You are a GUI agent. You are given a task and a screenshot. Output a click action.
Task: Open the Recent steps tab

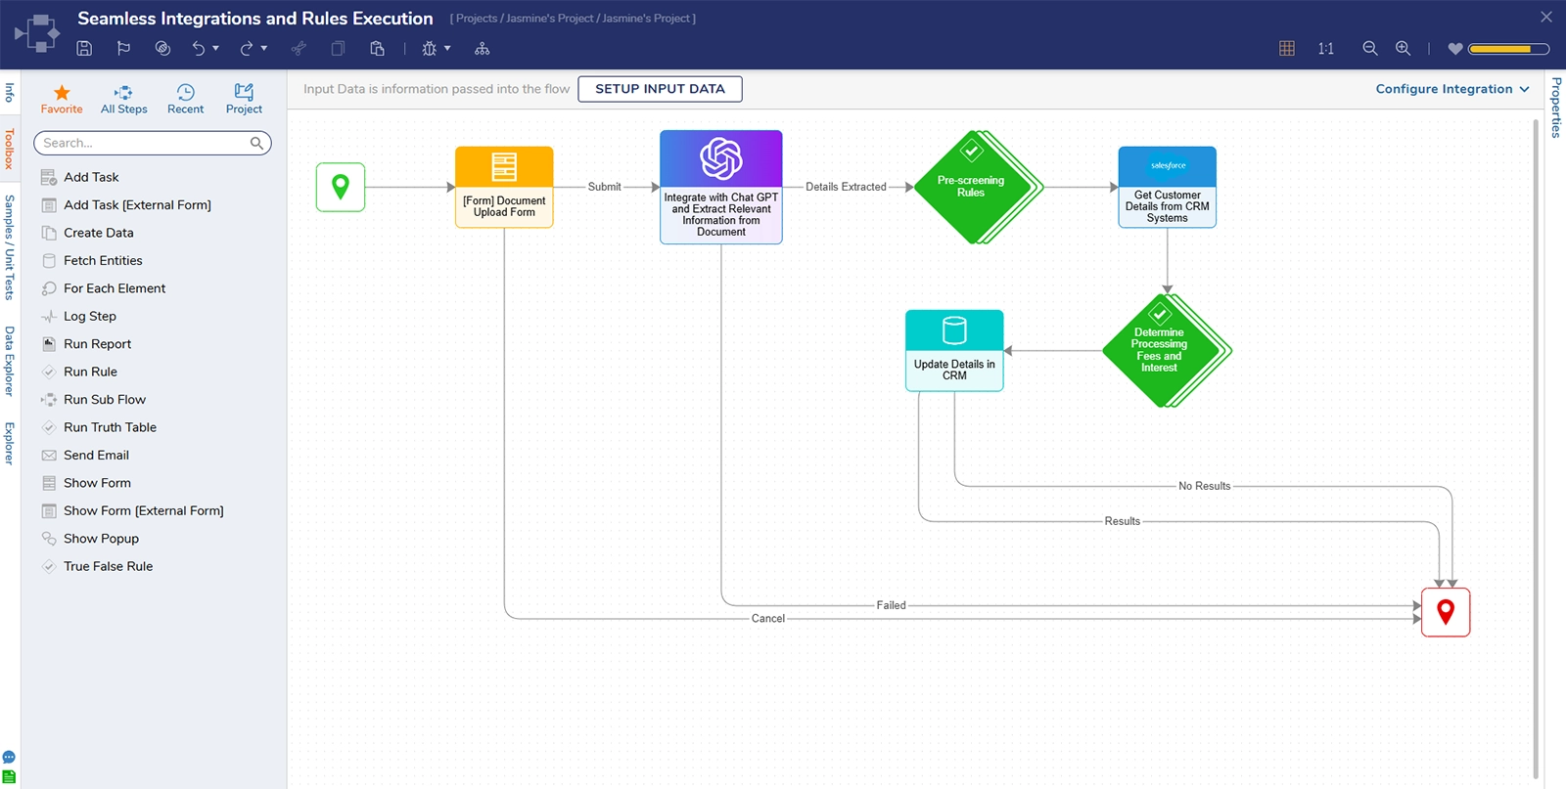point(185,99)
